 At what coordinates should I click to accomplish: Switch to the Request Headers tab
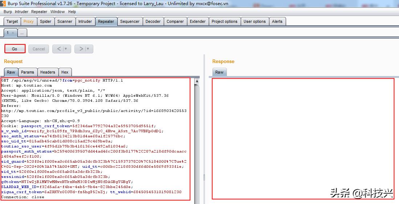(x=48, y=72)
